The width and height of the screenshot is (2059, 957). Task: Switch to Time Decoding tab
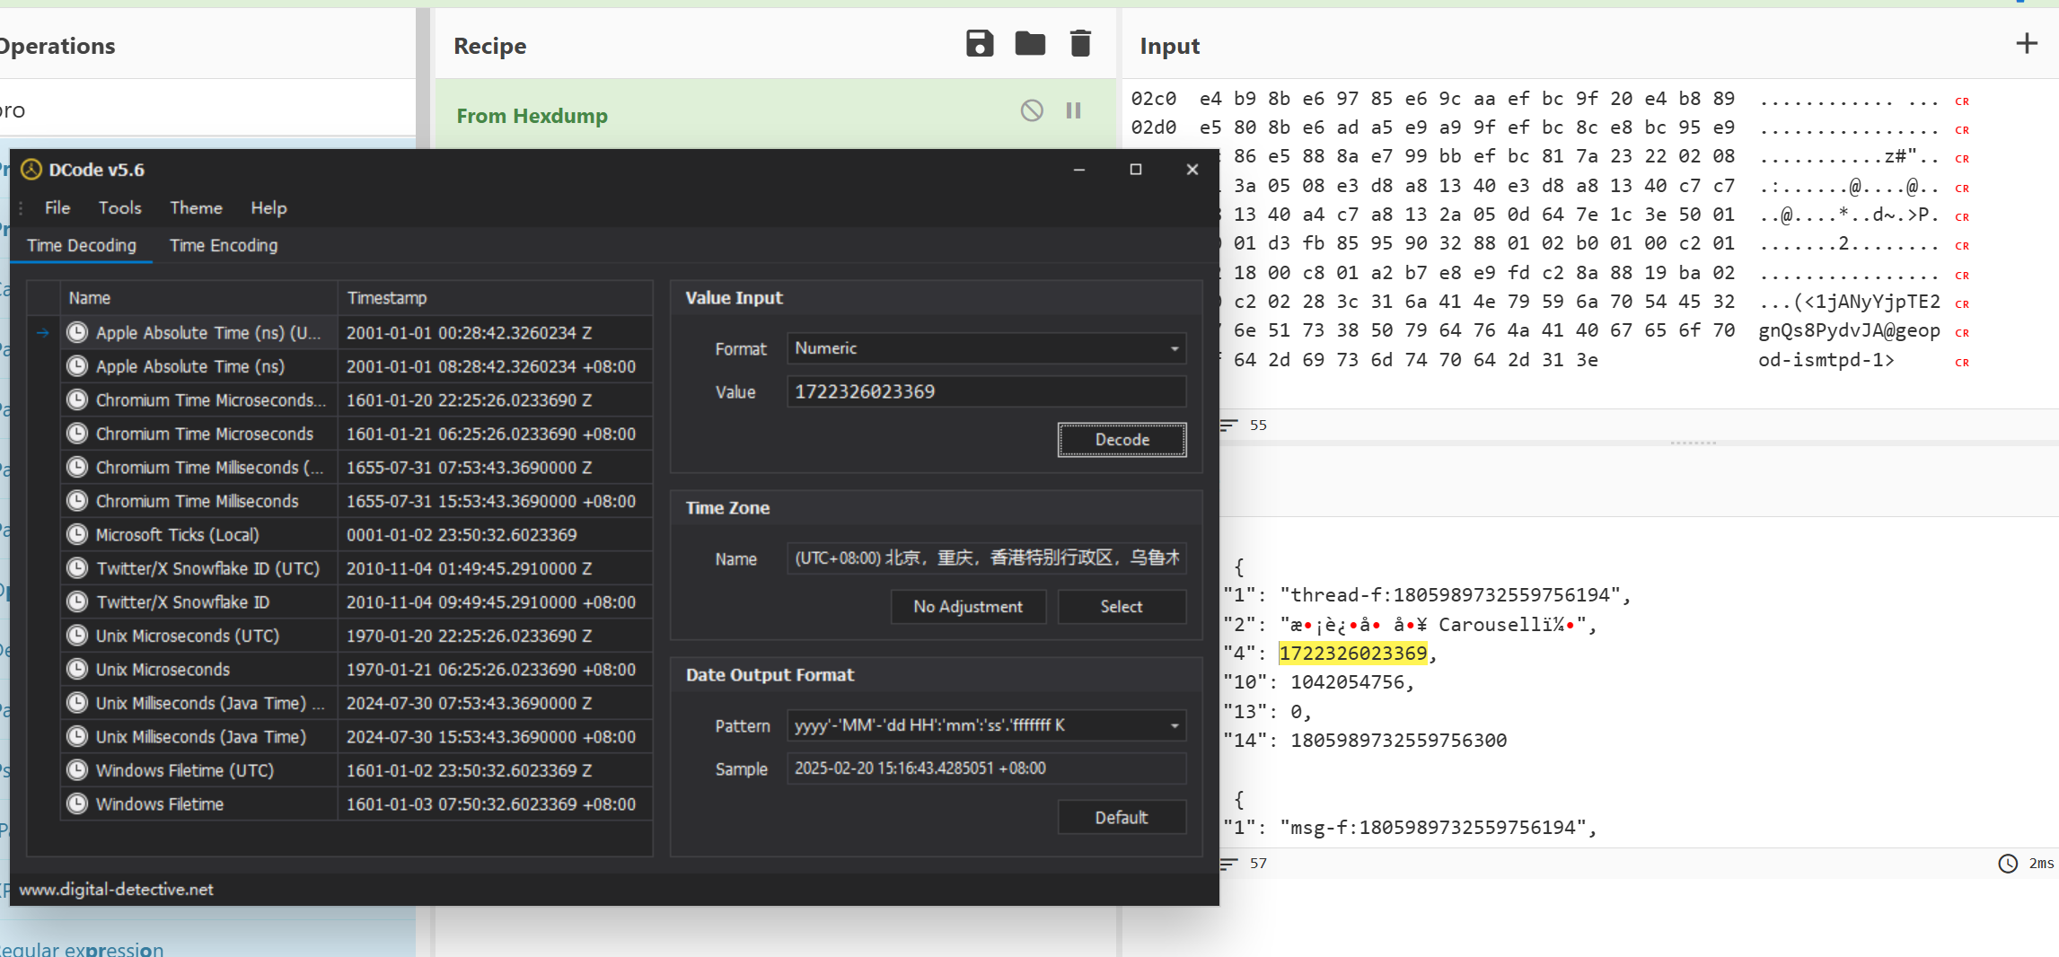pos(82,245)
